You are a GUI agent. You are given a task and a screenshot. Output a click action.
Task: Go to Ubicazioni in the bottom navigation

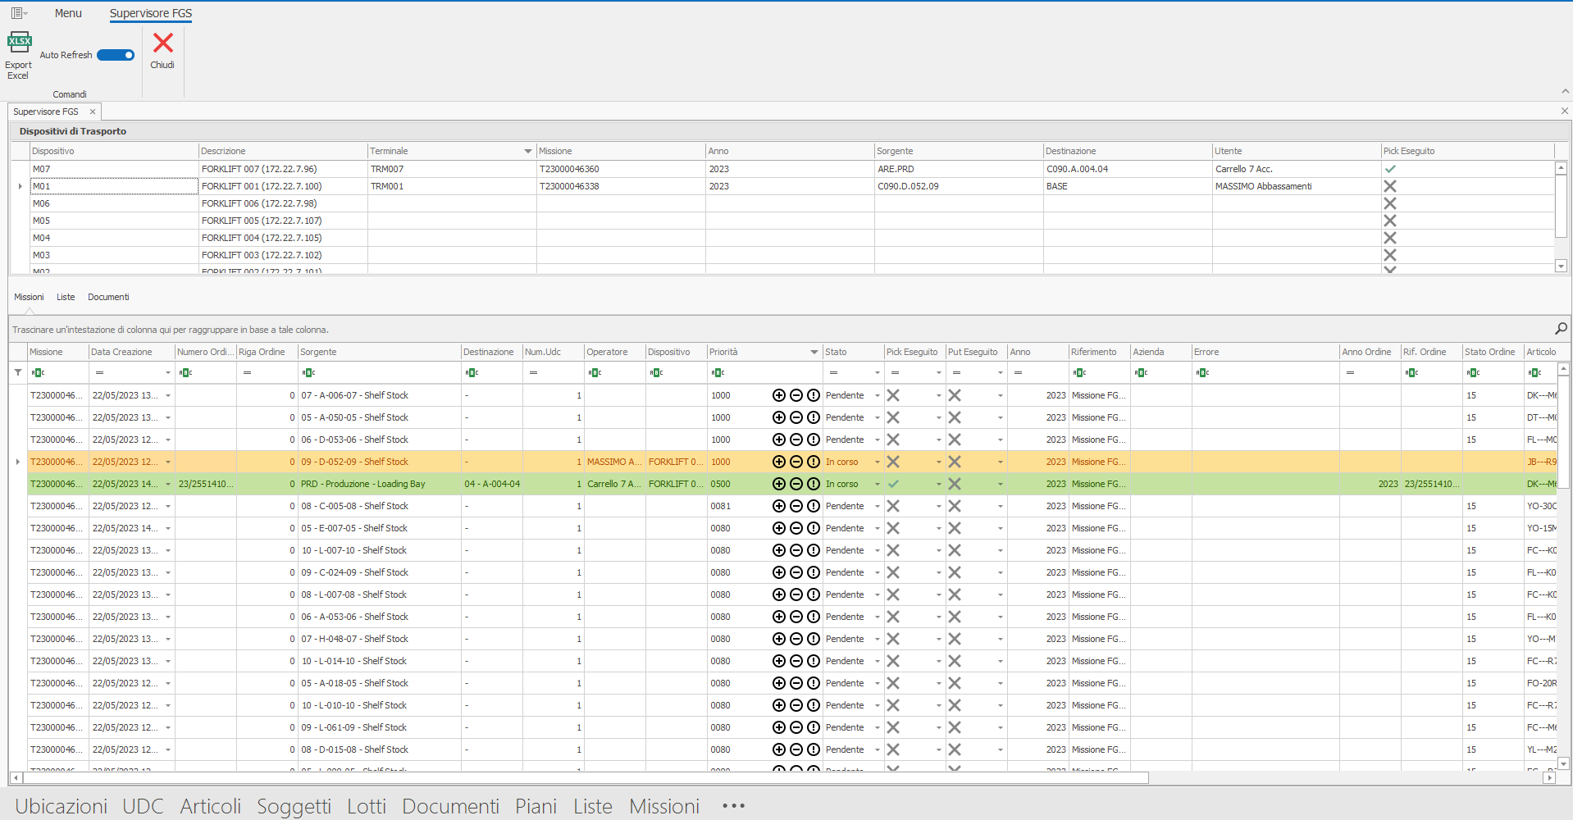[62, 806]
